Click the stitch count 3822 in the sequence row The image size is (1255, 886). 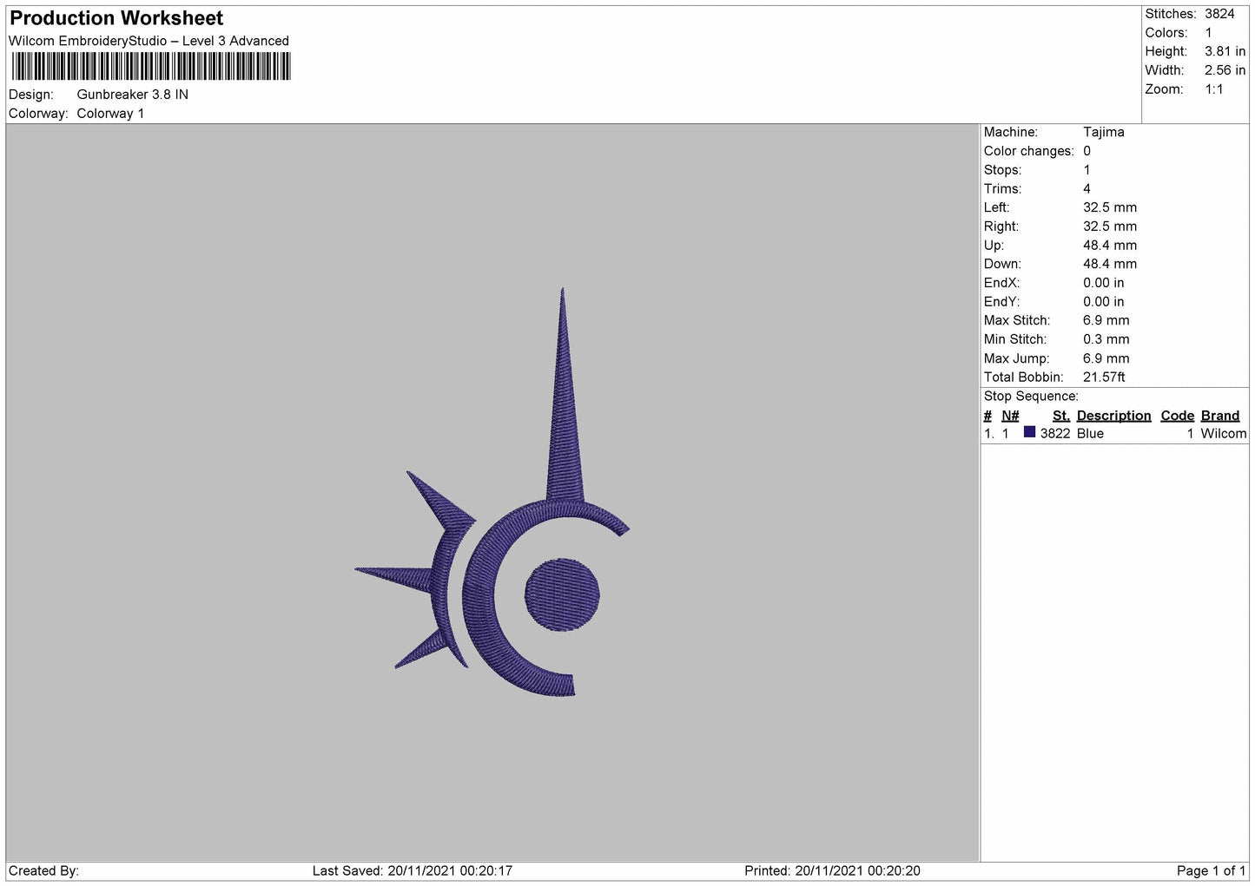point(1055,434)
